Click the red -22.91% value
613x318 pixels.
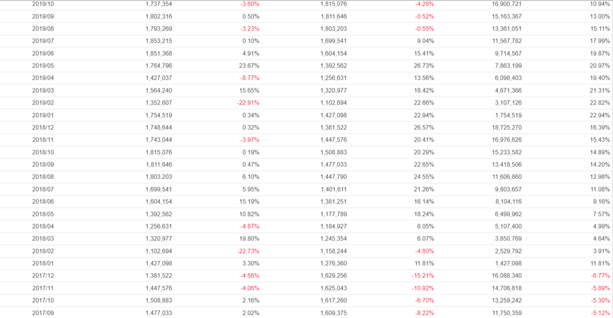pyautogui.click(x=247, y=103)
